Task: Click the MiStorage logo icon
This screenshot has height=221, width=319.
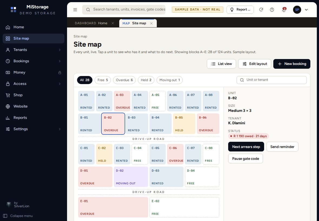Action: pos(14,9)
